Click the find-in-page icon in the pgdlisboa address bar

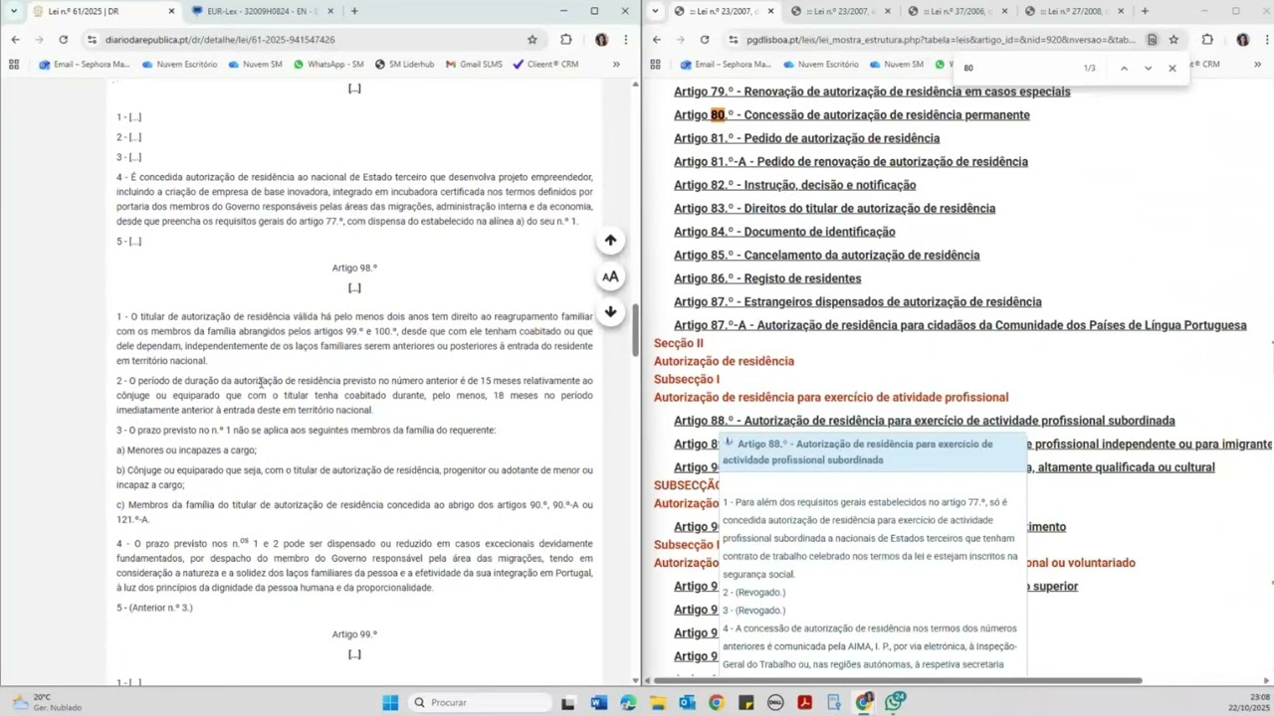[1152, 40]
